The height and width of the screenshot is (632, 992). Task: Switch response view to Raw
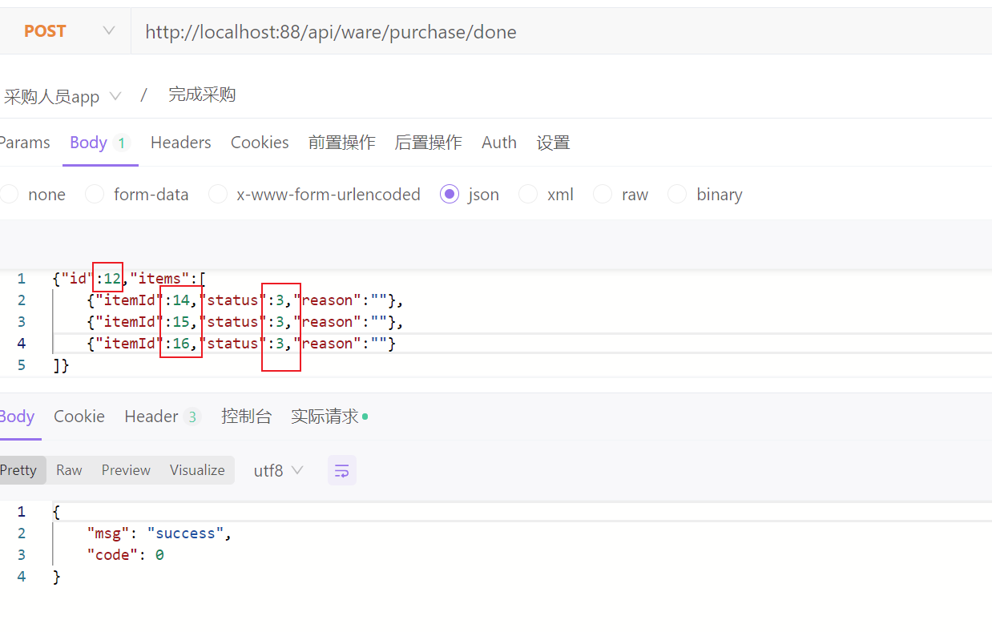(x=69, y=470)
